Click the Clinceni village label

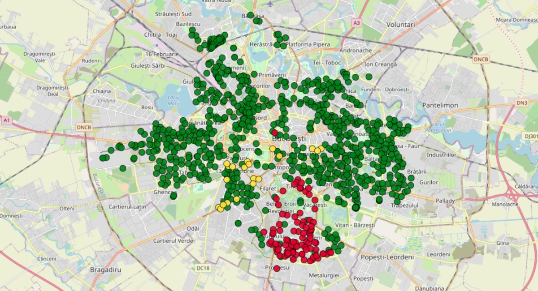47,259
